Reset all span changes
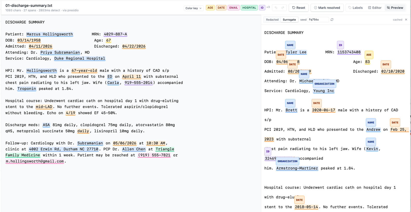 click(x=299, y=8)
